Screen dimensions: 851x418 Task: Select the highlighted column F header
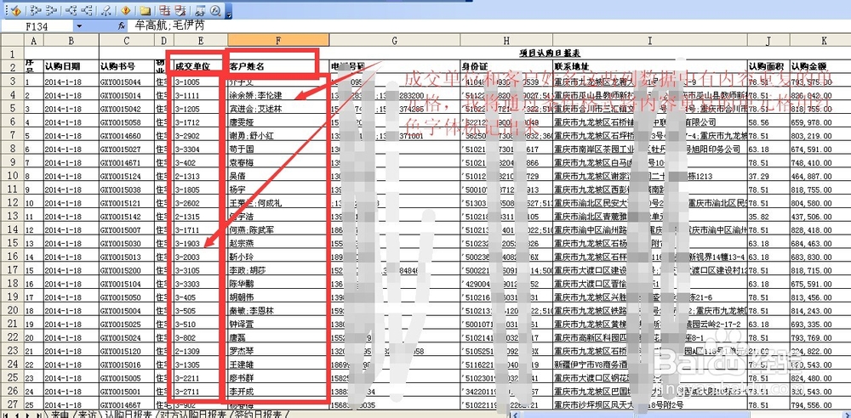pos(278,40)
